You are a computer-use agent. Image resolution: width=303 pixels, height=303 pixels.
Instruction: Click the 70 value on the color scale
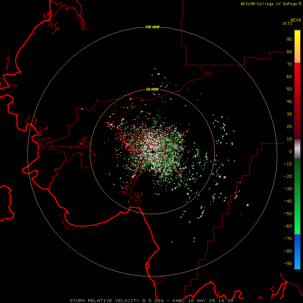pyautogui.click(x=289, y=64)
